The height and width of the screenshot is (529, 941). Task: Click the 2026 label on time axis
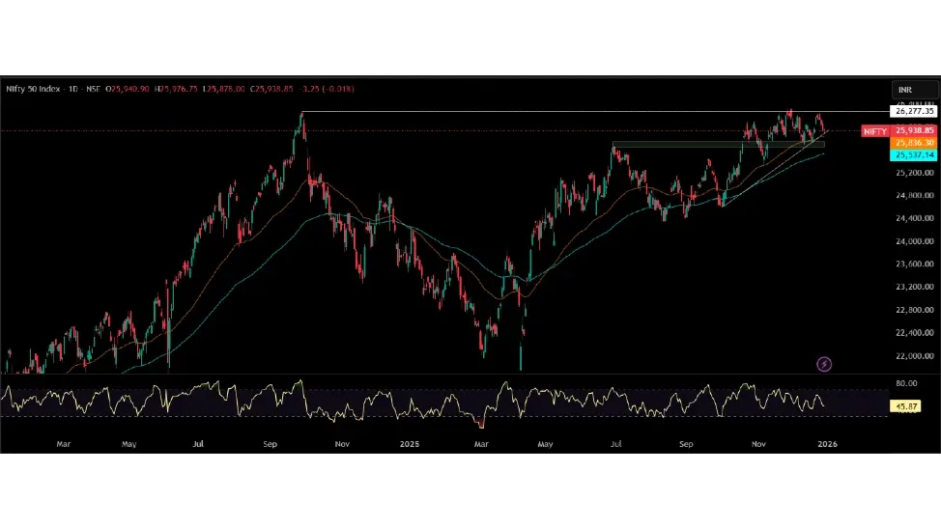tap(827, 444)
